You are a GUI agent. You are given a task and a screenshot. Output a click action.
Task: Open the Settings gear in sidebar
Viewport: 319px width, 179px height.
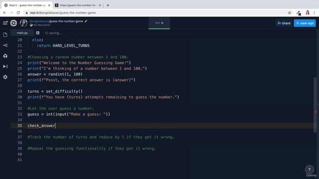coord(5,77)
